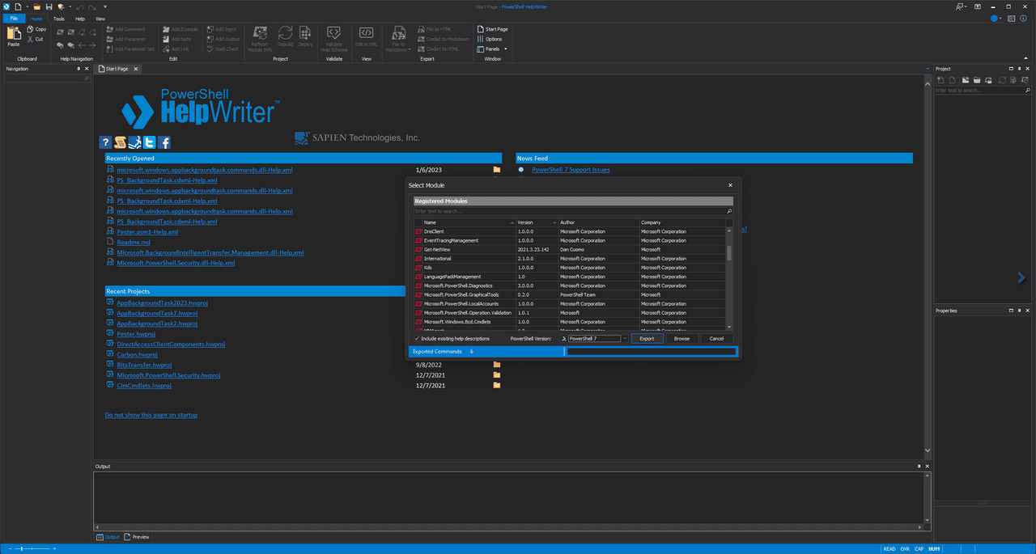The height and width of the screenshot is (554, 1036).
Task: Select the Output tab at bottom
Action: (108, 537)
